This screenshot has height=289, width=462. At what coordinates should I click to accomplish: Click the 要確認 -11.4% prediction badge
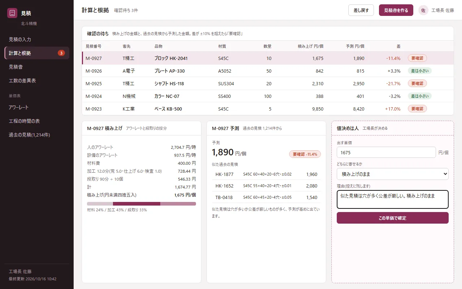click(x=305, y=154)
